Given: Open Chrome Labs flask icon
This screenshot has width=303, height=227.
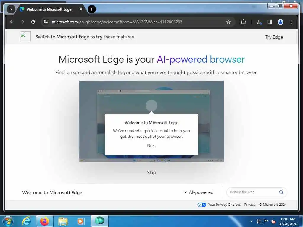Looking at the screenshot, I should pos(259,22).
